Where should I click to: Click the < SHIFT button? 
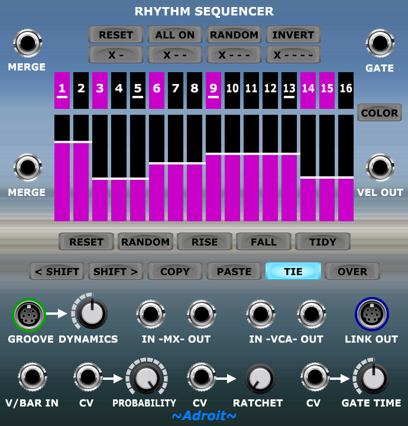57,271
